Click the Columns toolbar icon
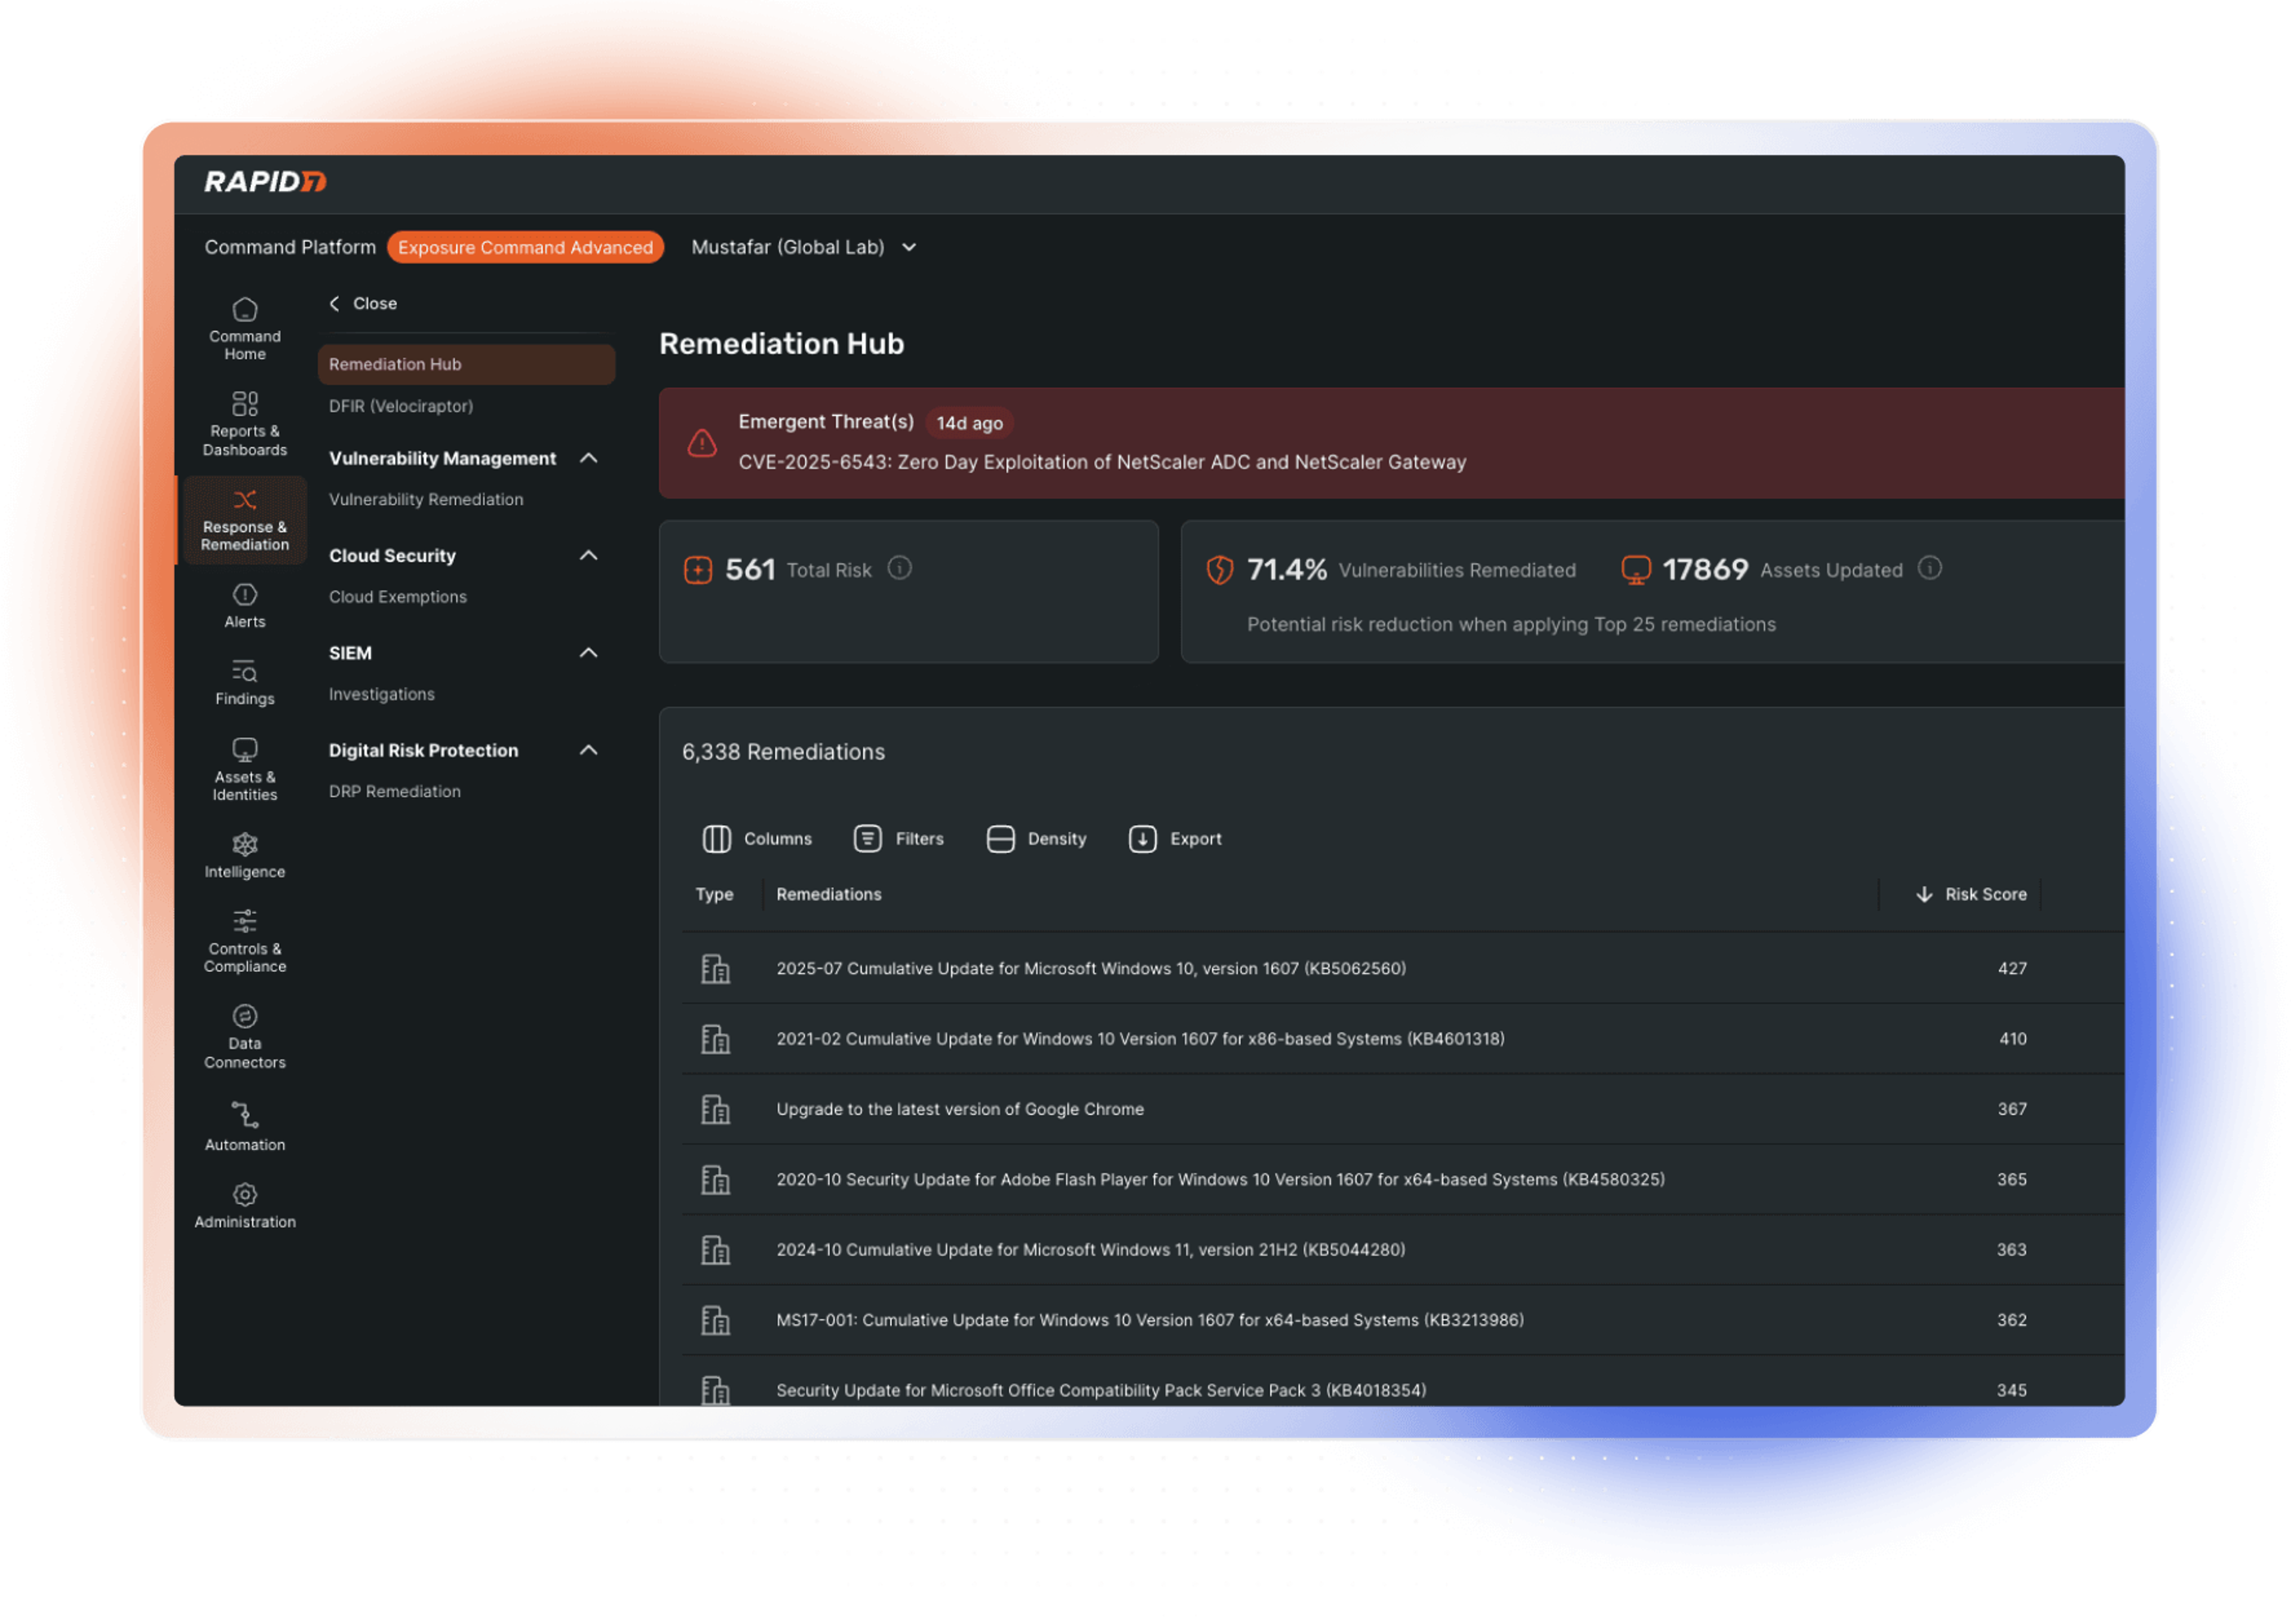This screenshot has width=2291, height=1624. [716, 839]
